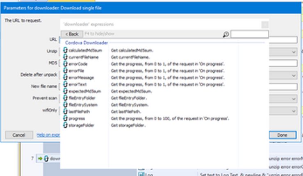Click the errorText expression icon
Image resolution: width=303 pixels, height=176 pixels.
[x=65, y=84]
